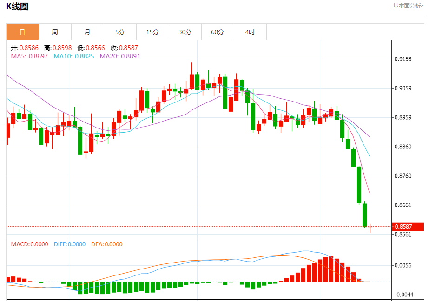429x301 pixels.
Task: Click the MA10: 0.8825 label
Action: pyautogui.click(x=74, y=56)
